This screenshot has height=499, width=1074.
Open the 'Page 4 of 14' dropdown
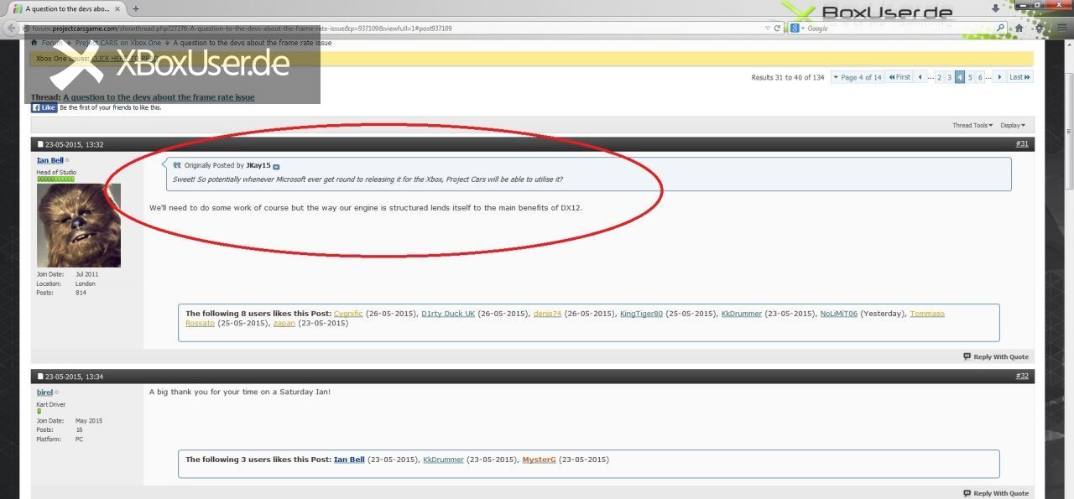click(x=857, y=77)
